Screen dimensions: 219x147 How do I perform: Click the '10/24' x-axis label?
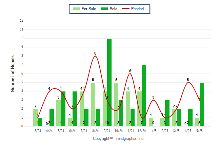click(118, 131)
